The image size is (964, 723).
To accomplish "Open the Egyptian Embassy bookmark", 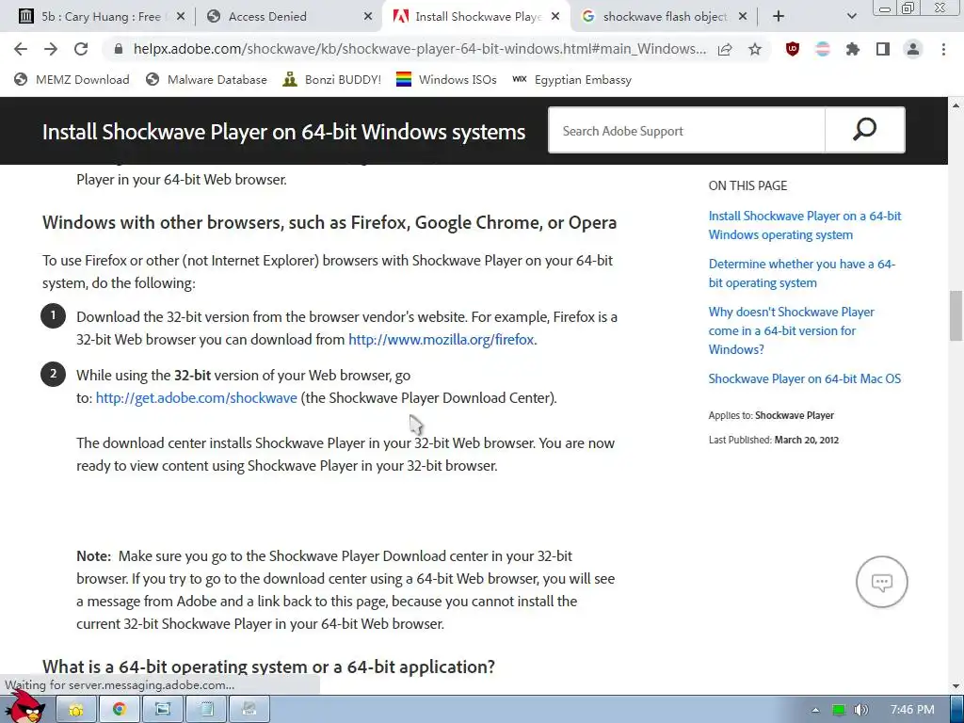I will click(571, 79).
